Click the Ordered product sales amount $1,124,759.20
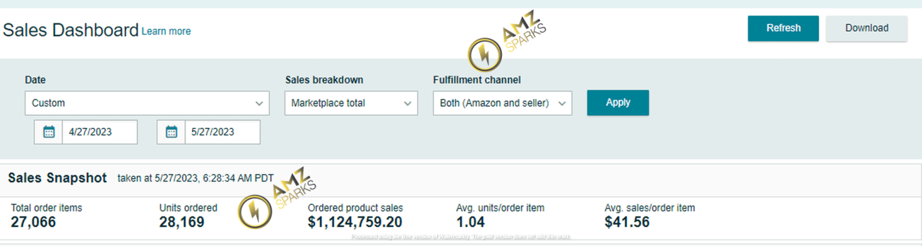Viewport: 922px width, 246px height. pos(355,222)
